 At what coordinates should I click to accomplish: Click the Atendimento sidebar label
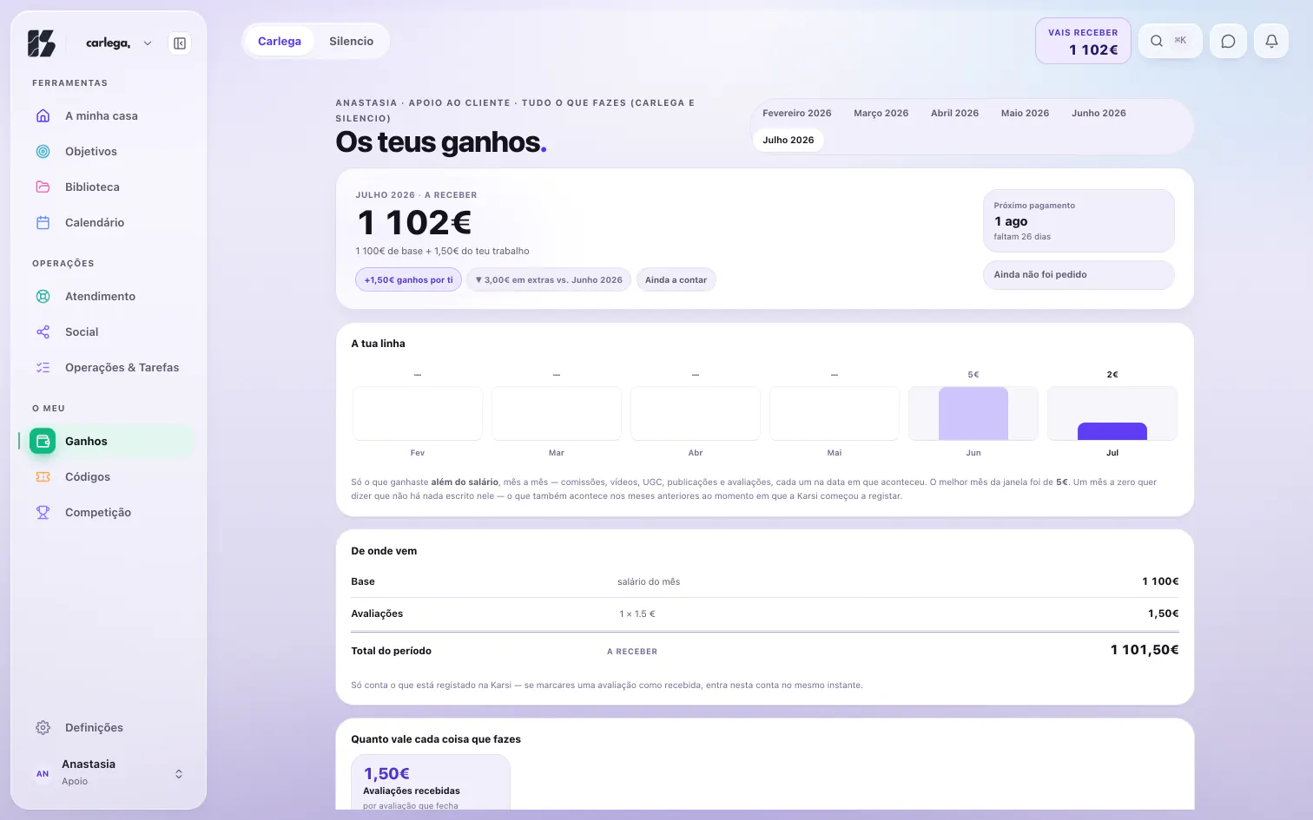coord(100,296)
